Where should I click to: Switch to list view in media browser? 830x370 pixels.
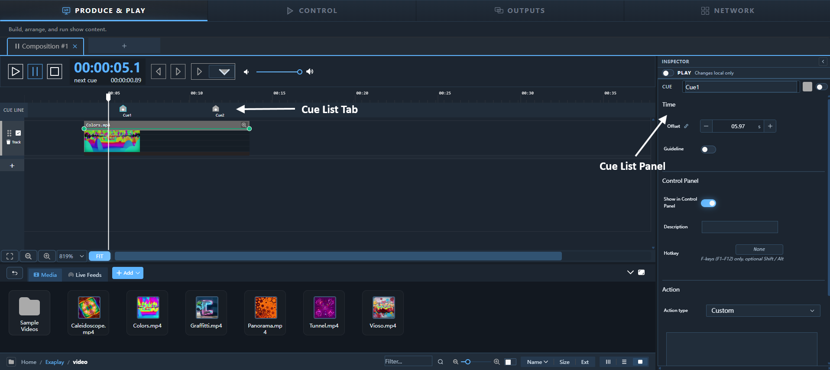click(x=624, y=362)
